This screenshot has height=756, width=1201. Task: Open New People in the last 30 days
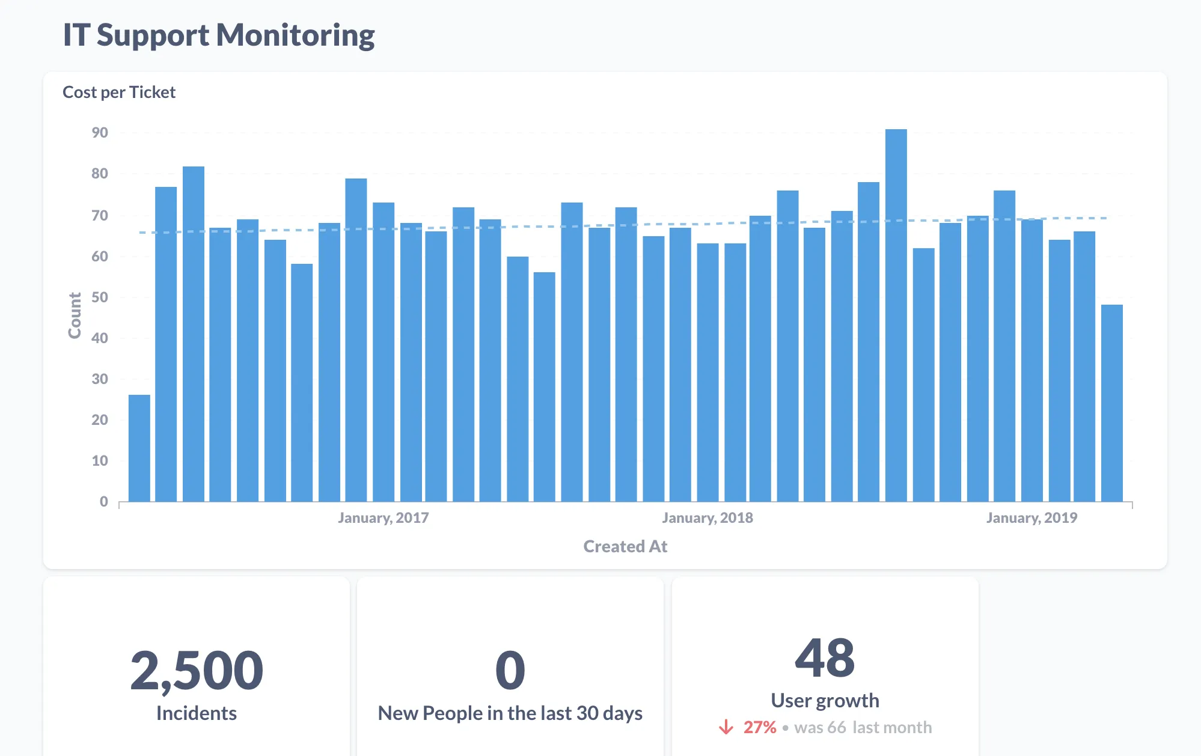point(510,713)
